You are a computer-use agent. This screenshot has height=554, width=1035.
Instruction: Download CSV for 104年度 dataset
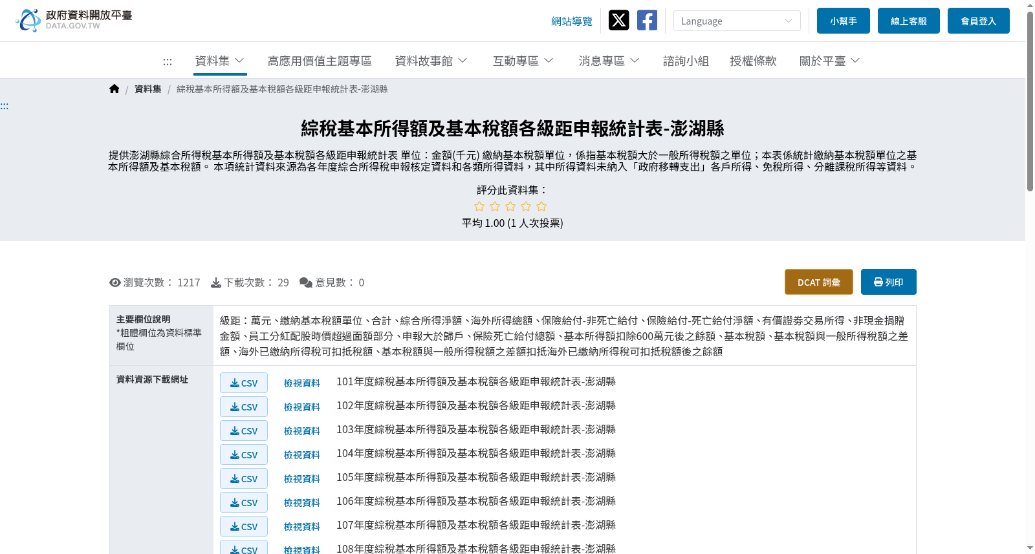tap(244, 454)
